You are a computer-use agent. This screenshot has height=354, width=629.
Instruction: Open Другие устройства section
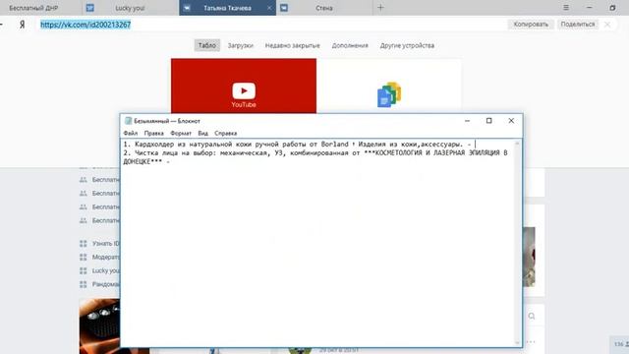tap(407, 45)
